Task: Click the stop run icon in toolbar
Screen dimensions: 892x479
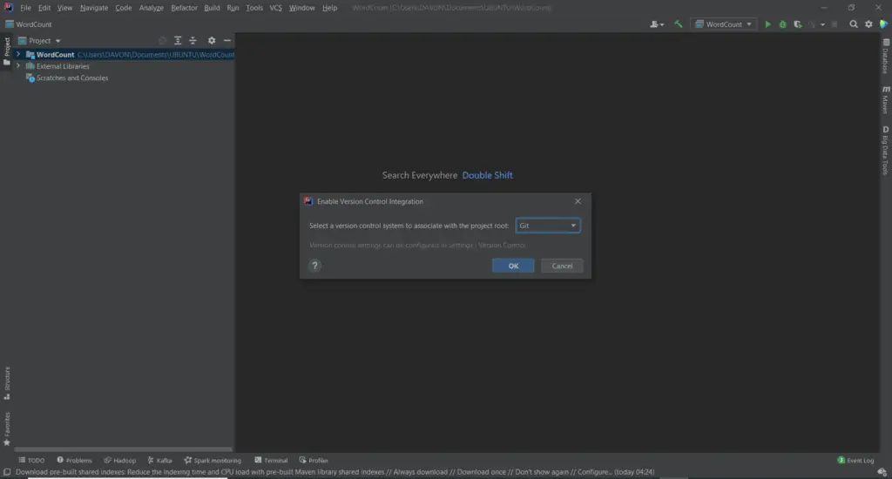Action: [x=835, y=24]
